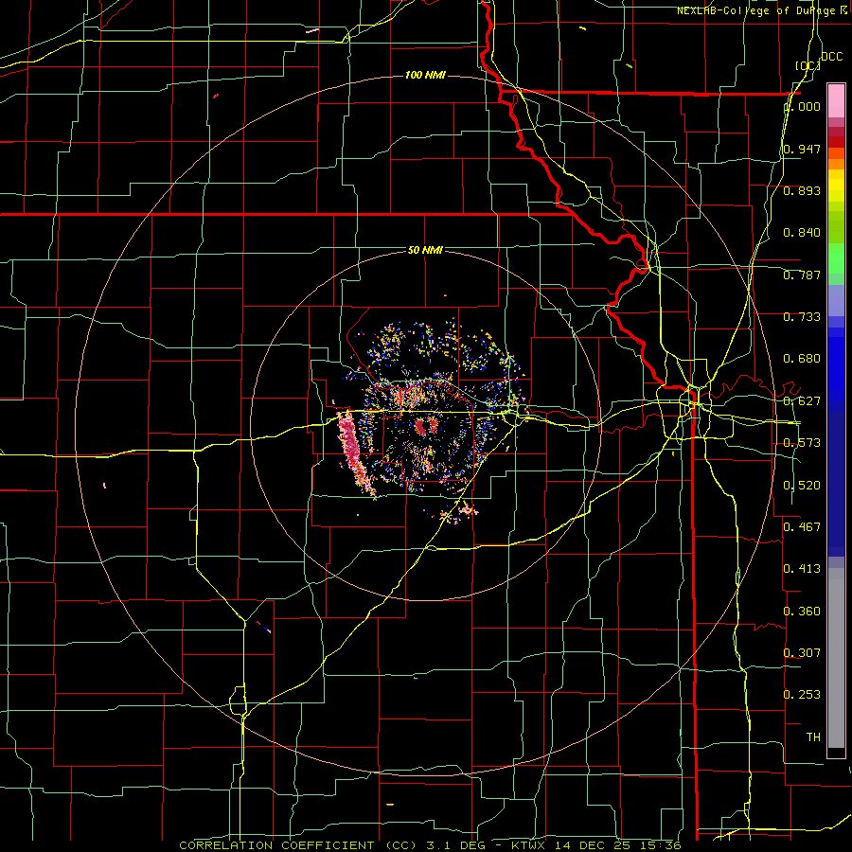The image size is (852, 852).
Task: Click the 100 NMI range ring label
Action: [425, 75]
